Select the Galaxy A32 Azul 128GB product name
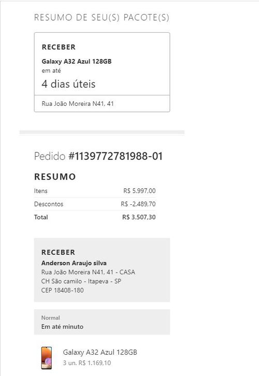259x376 pixels. coord(100,352)
